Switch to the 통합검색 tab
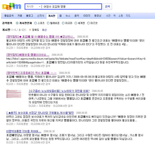 tap(9, 15)
